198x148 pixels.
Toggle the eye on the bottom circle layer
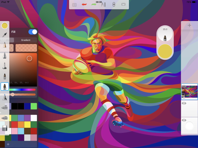(x=184, y=120)
